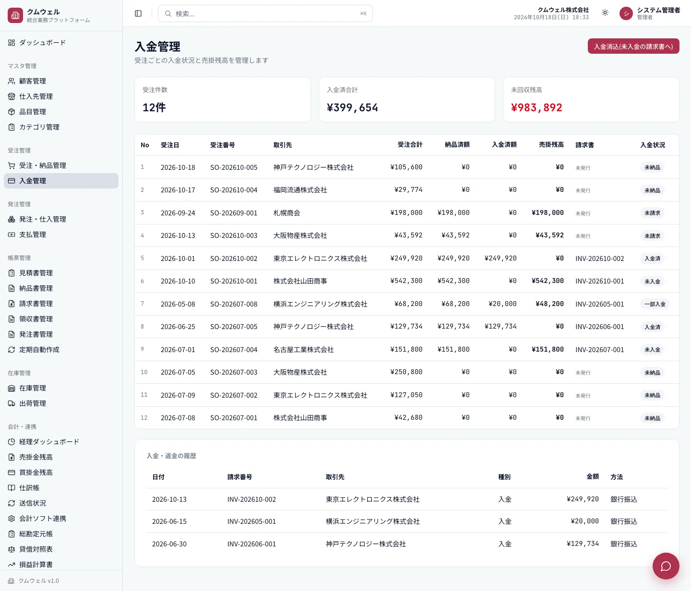Click the 定期自動作成 refresh icon
This screenshot has width=691, height=591.
click(12, 350)
